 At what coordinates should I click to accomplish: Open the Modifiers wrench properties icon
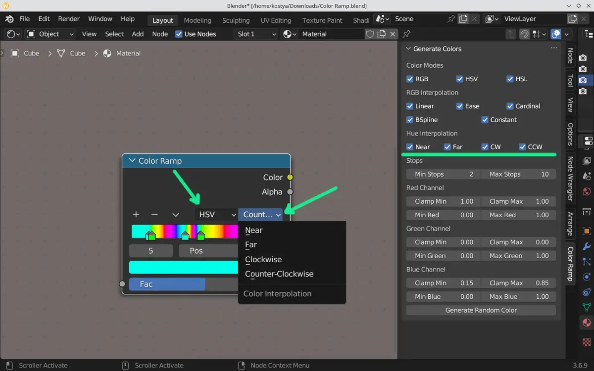pos(587,246)
